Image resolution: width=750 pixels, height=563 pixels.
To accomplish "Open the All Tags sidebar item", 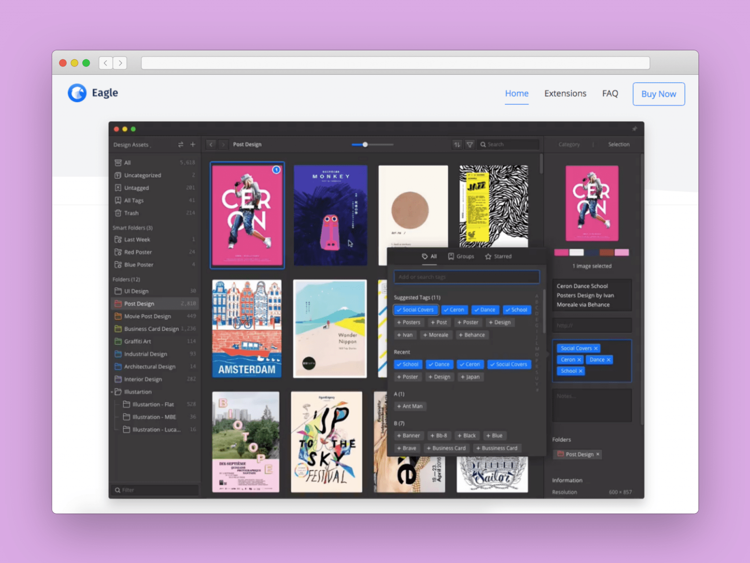I will click(x=155, y=200).
